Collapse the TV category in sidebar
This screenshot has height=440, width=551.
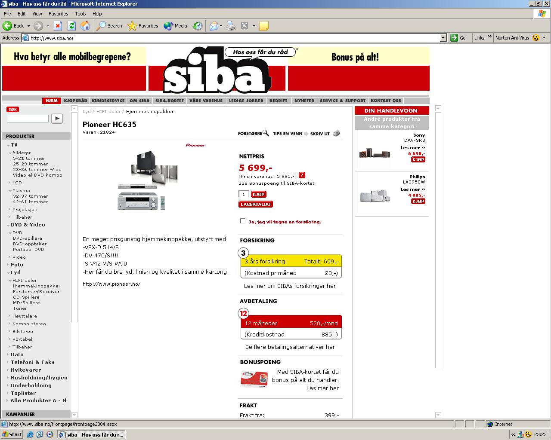(9, 145)
